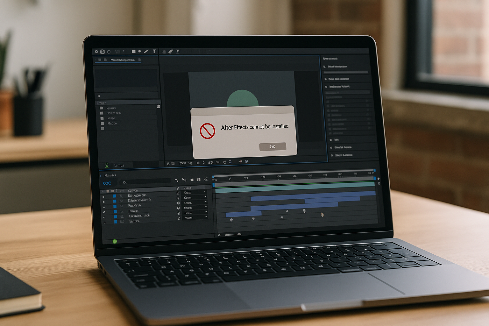This screenshot has height=326, width=489.
Task: Click the blue KOC timecode in the timeline
Action: pos(107,183)
